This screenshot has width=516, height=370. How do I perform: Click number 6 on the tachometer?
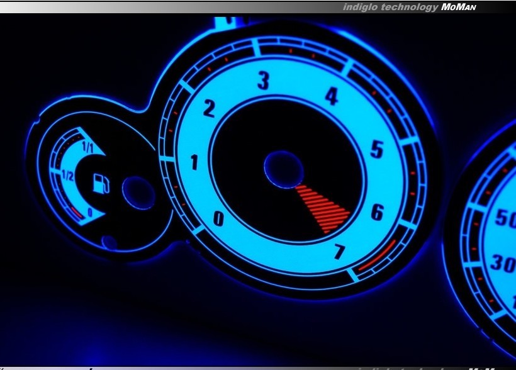376,213
